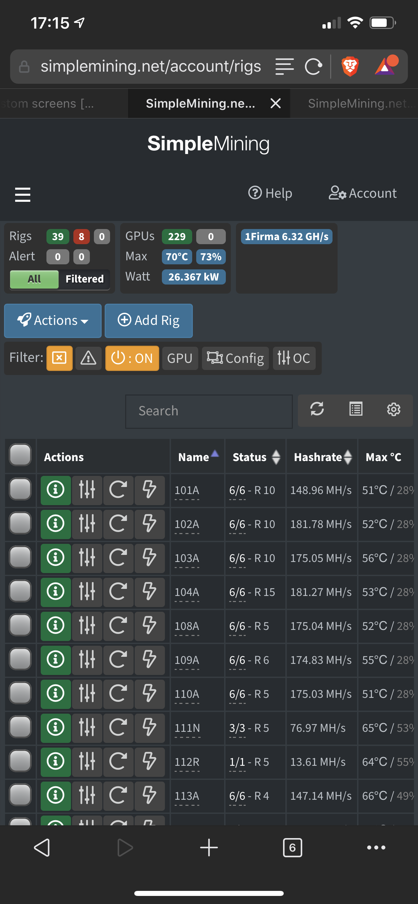The image size is (418, 904).
Task: Open overclock sliders for rig 102A
Action: pyautogui.click(x=87, y=524)
